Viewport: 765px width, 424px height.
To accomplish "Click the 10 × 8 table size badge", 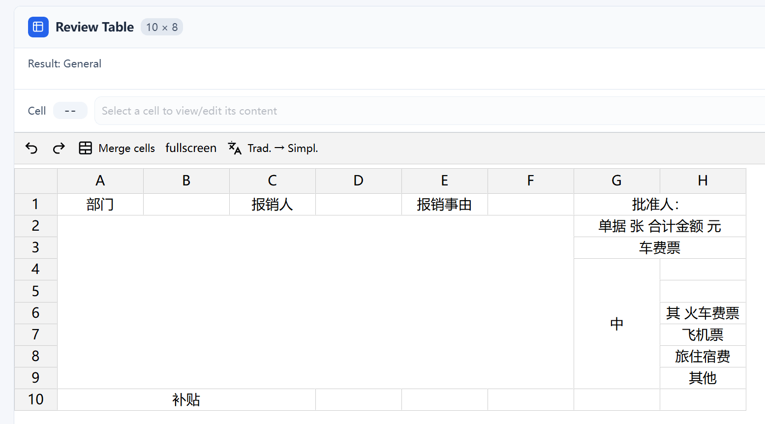I will click(x=162, y=27).
